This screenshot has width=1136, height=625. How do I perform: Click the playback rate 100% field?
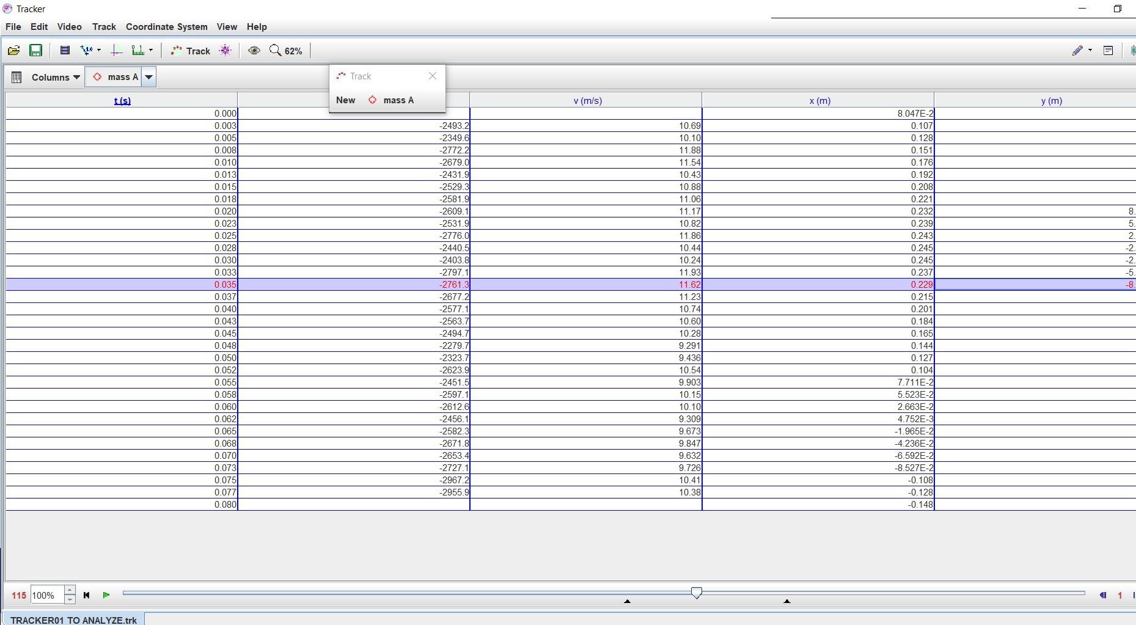47,595
